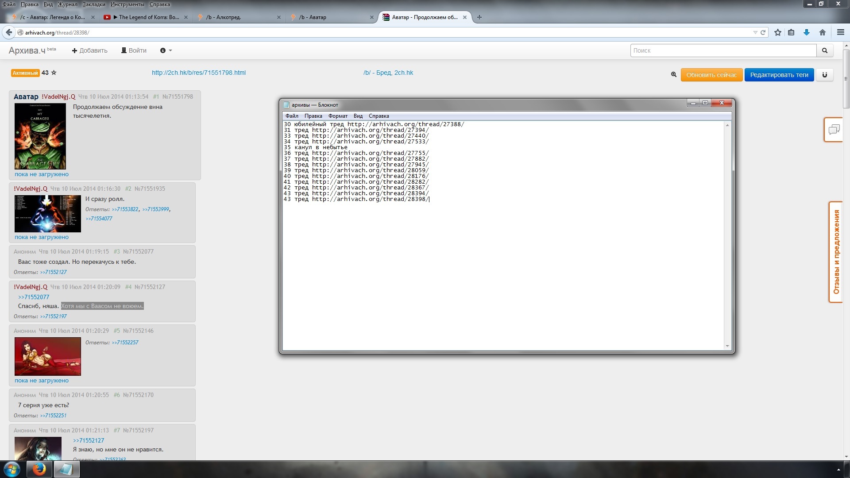Click the zoom magnifier icon beside Обновить сейчас
This screenshot has width=850, height=478.
[x=673, y=75]
